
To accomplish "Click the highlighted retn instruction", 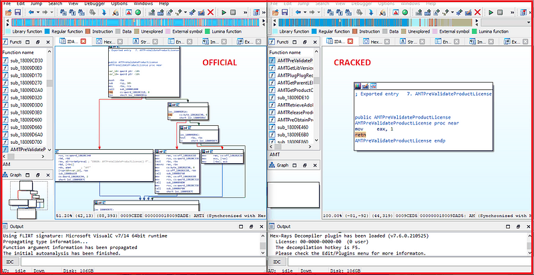I will pyautogui.click(x=360, y=135).
